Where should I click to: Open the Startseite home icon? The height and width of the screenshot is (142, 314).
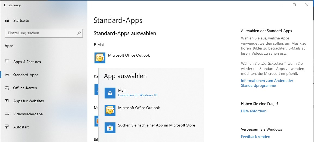click(x=7, y=20)
